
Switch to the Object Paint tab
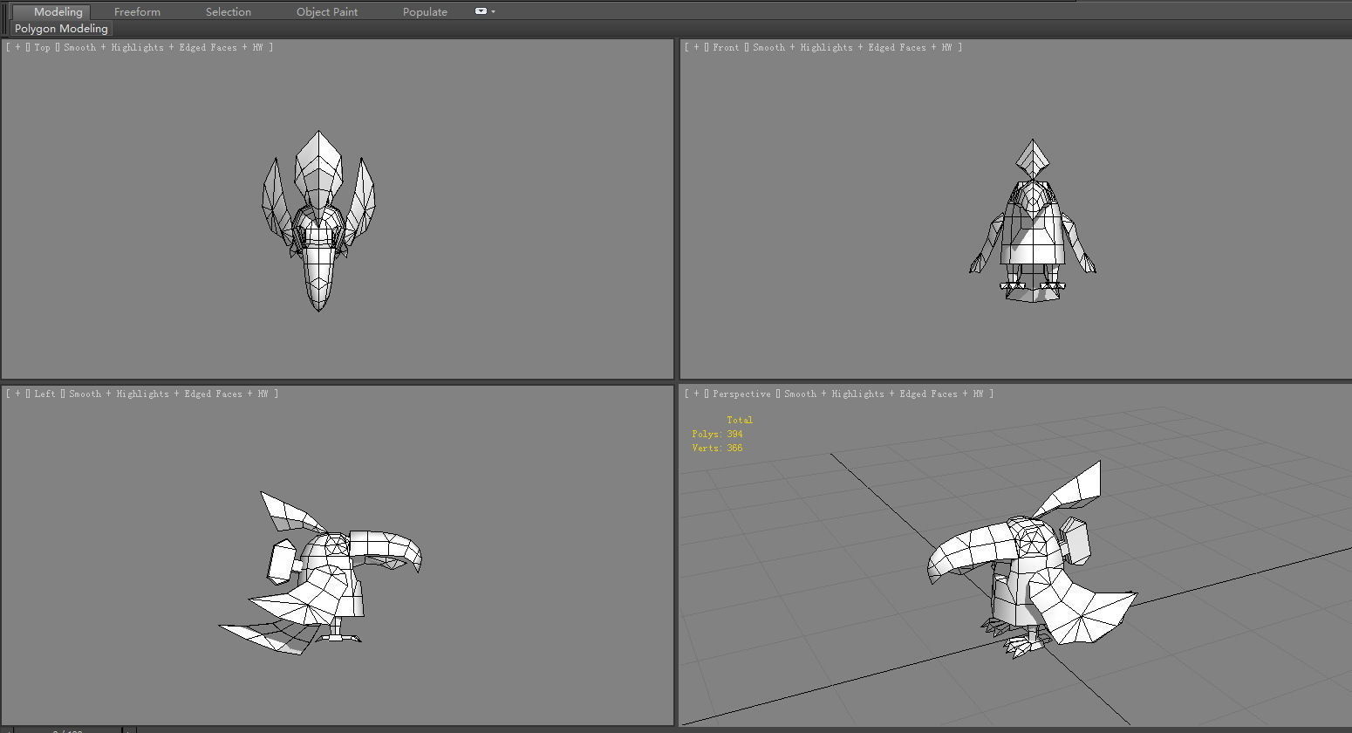pyautogui.click(x=327, y=11)
